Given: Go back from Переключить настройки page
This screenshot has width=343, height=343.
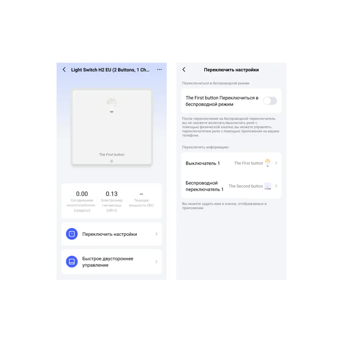Looking at the screenshot, I should pos(184,70).
